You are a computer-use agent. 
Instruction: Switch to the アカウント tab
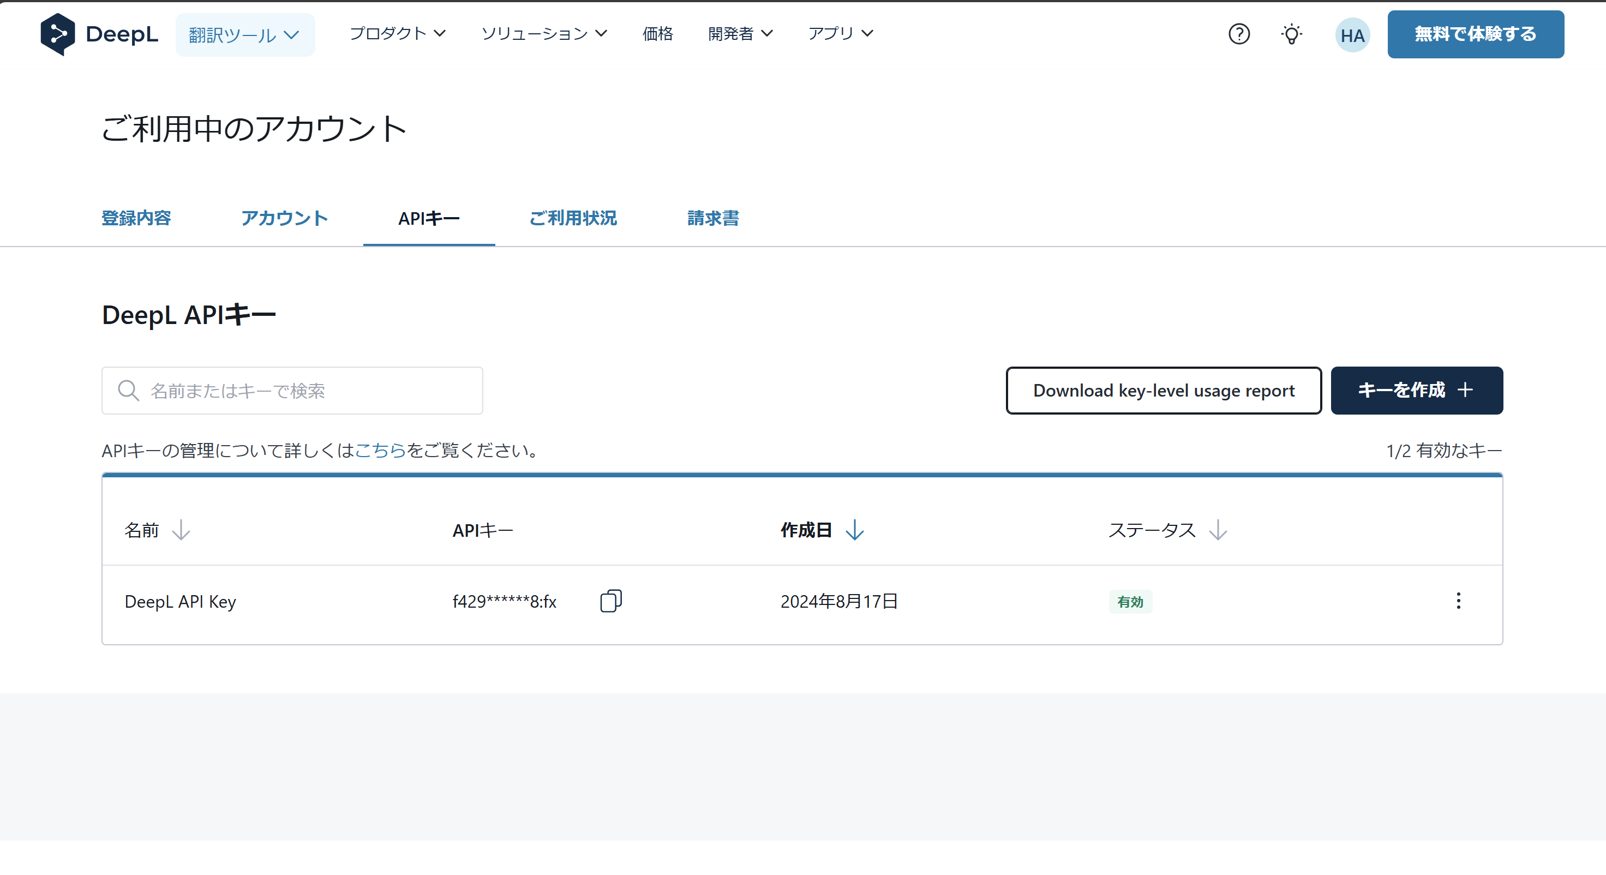click(x=284, y=218)
